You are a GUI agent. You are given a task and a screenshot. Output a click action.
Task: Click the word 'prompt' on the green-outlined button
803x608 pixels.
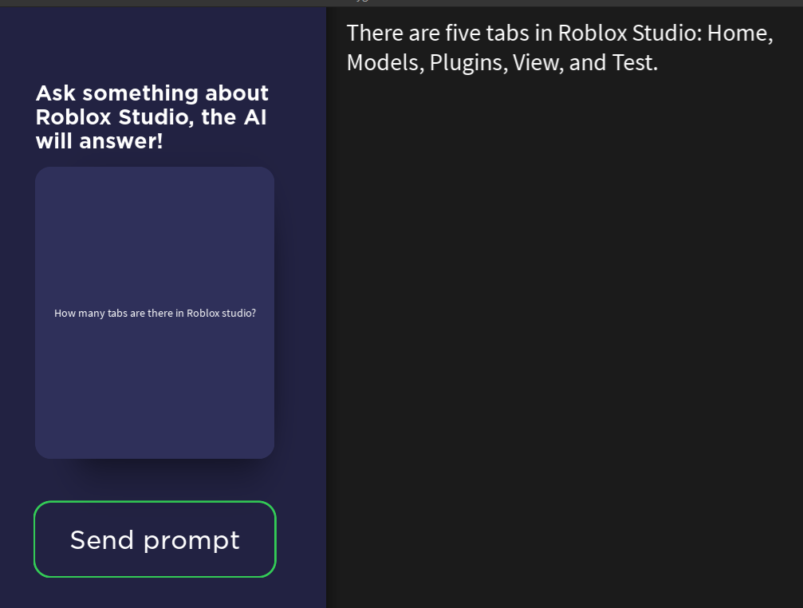click(191, 542)
